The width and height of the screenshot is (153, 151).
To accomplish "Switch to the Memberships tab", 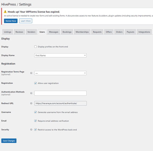I will (x=82, y=32).
